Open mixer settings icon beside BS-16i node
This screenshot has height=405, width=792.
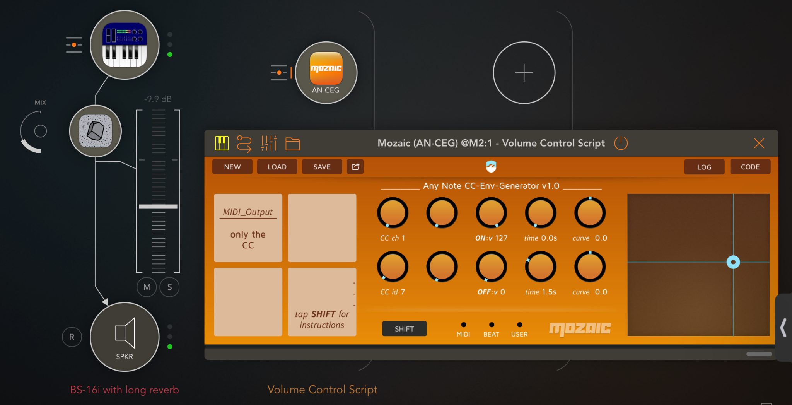74,45
